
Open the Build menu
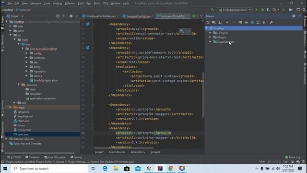tap(81, 3)
